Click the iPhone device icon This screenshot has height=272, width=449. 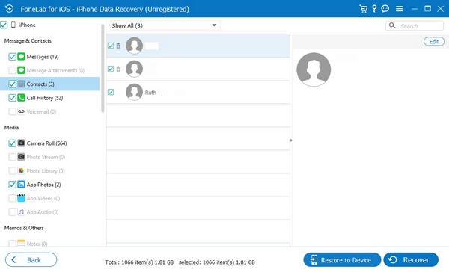[x=13, y=25]
